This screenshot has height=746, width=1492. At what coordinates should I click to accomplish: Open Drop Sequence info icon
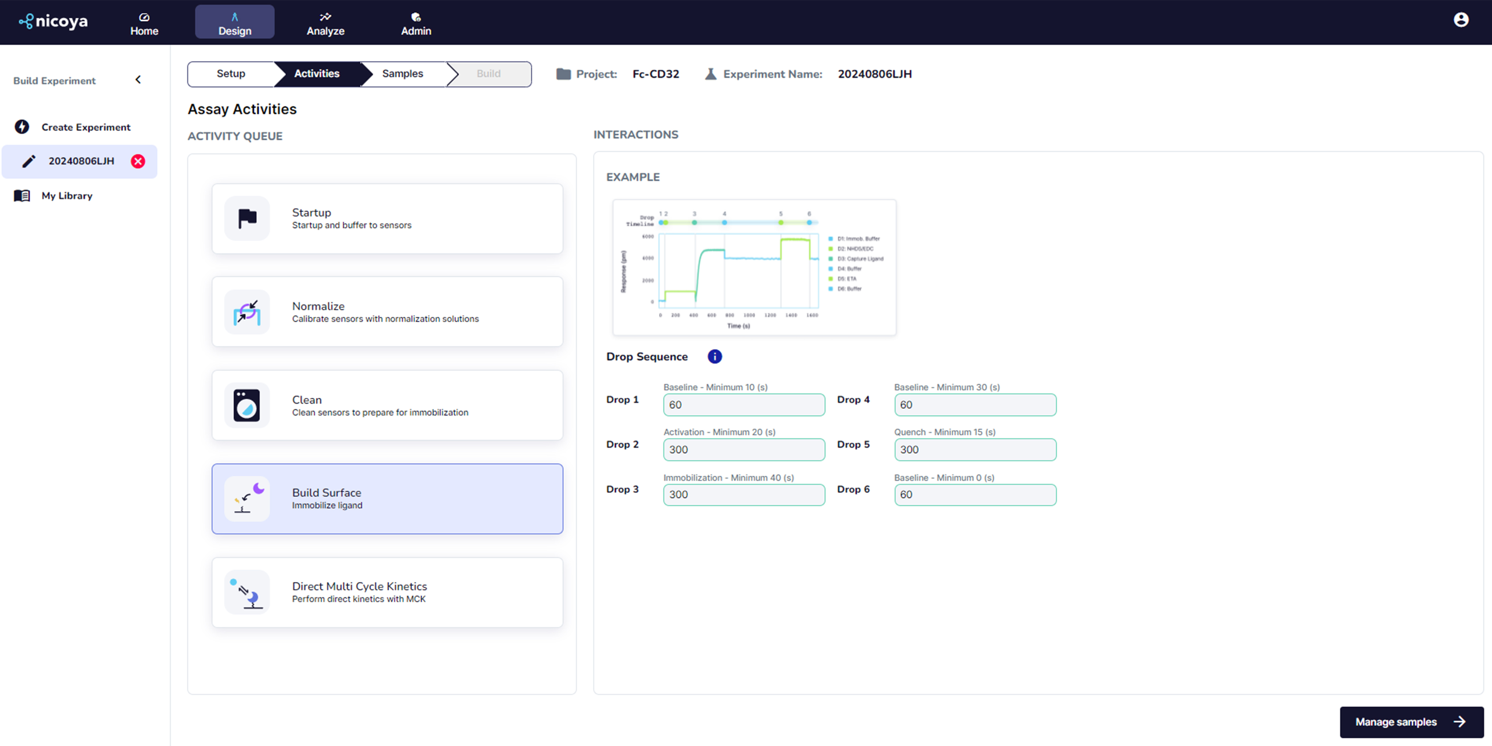click(715, 357)
